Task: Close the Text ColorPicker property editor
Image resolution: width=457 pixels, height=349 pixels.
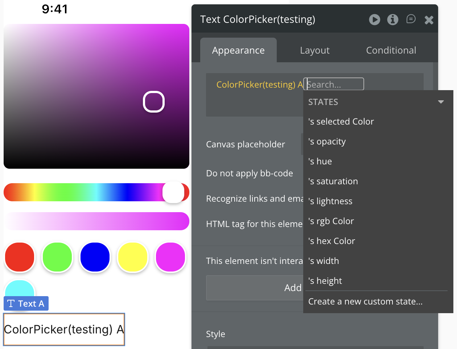Action: click(x=429, y=20)
